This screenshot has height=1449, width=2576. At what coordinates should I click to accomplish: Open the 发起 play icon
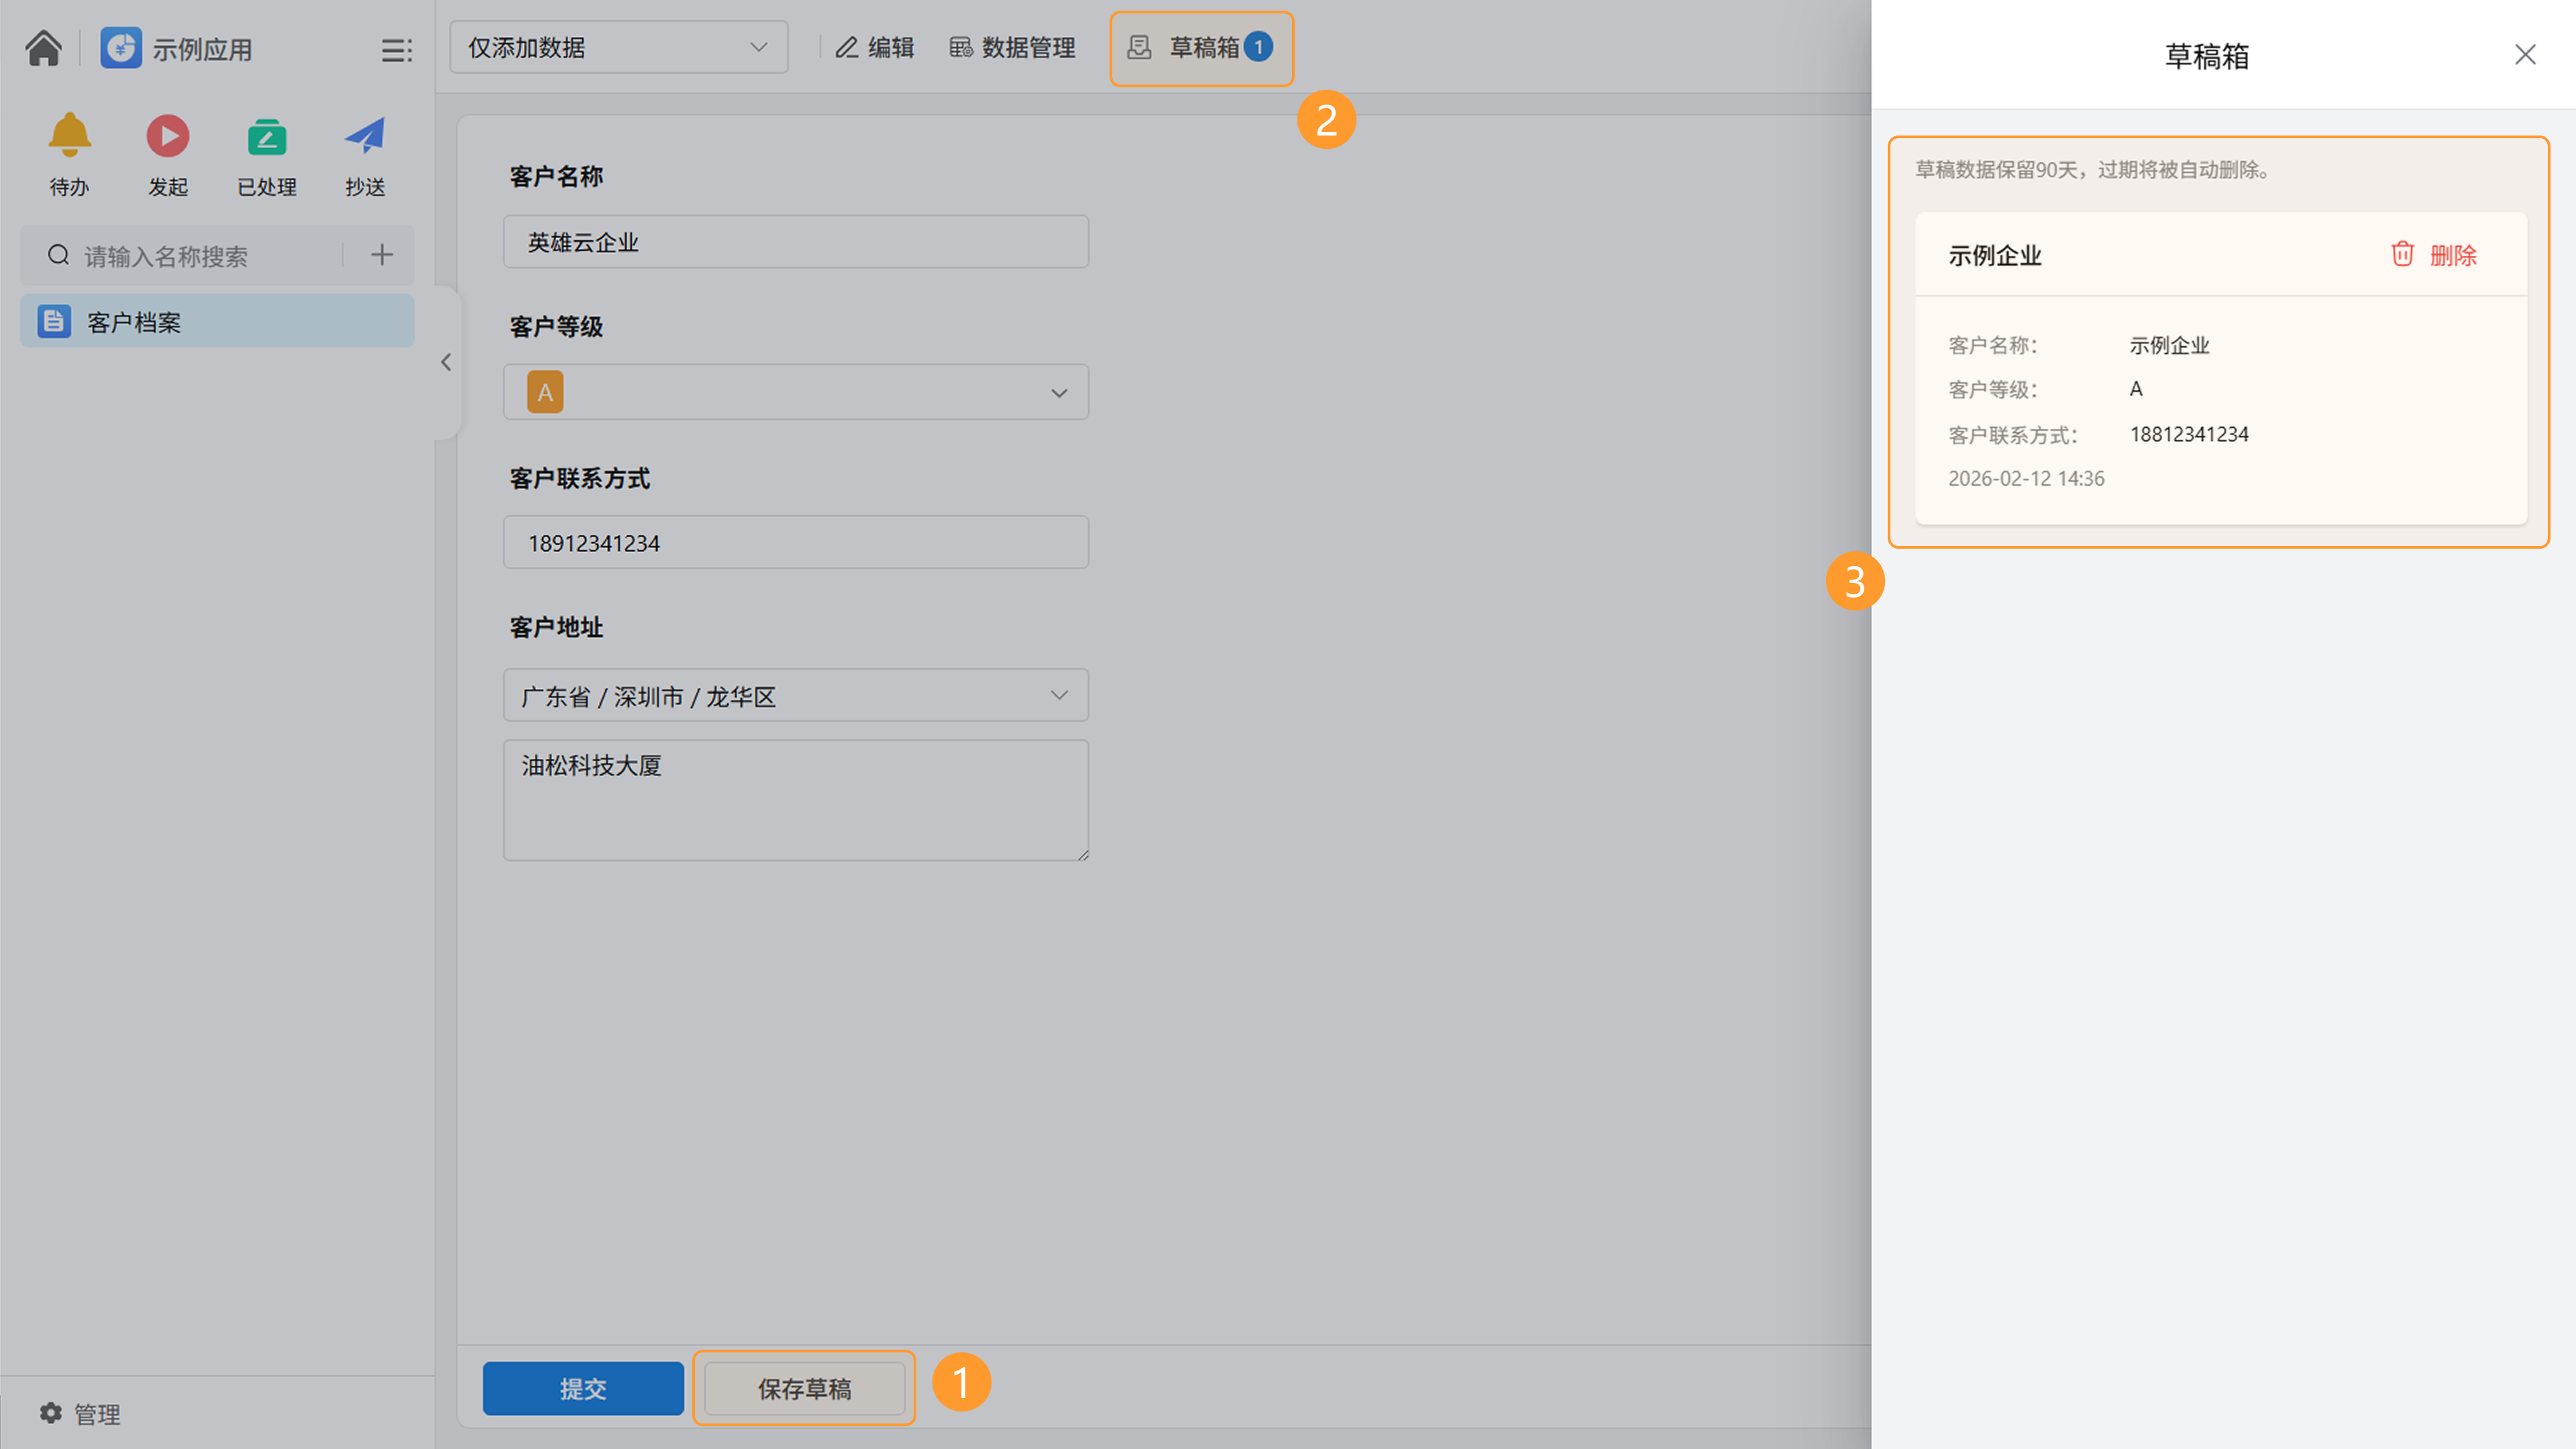[x=168, y=136]
